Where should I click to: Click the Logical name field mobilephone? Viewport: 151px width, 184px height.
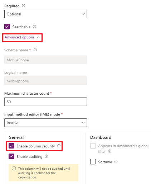pos(46,81)
